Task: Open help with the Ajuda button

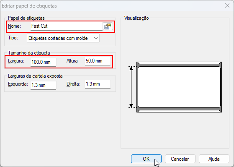Action: point(214,159)
